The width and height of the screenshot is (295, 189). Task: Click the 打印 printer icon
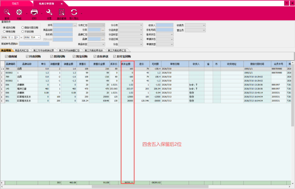pyautogui.click(x=34, y=12)
